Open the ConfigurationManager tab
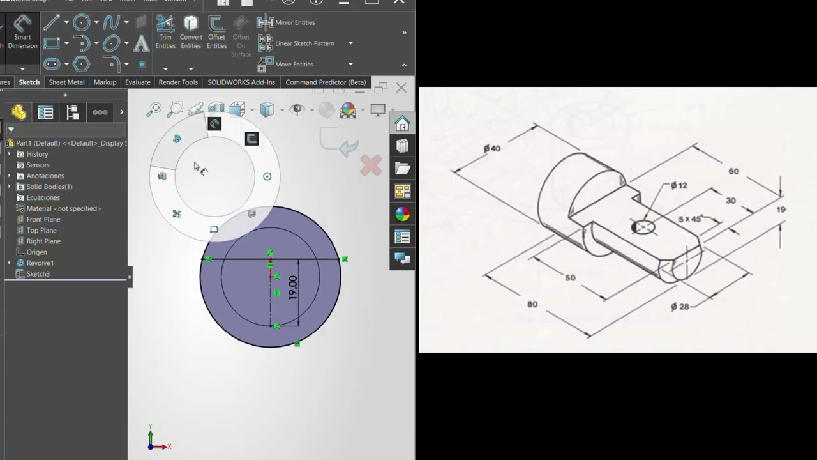 73,112
